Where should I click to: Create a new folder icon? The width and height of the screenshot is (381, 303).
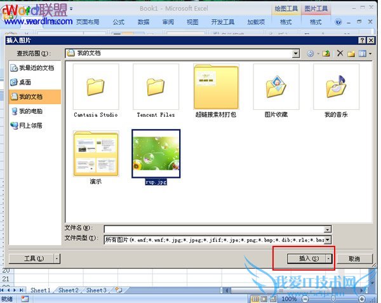click(351, 53)
